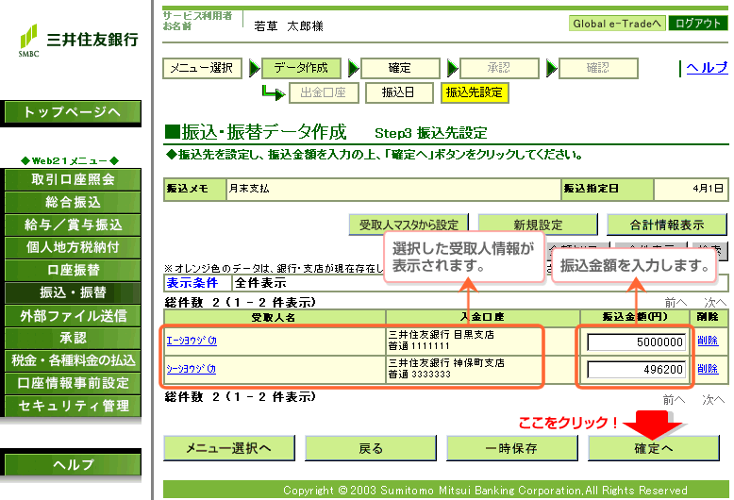Click the 4月1日 transfer date value

click(709, 189)
